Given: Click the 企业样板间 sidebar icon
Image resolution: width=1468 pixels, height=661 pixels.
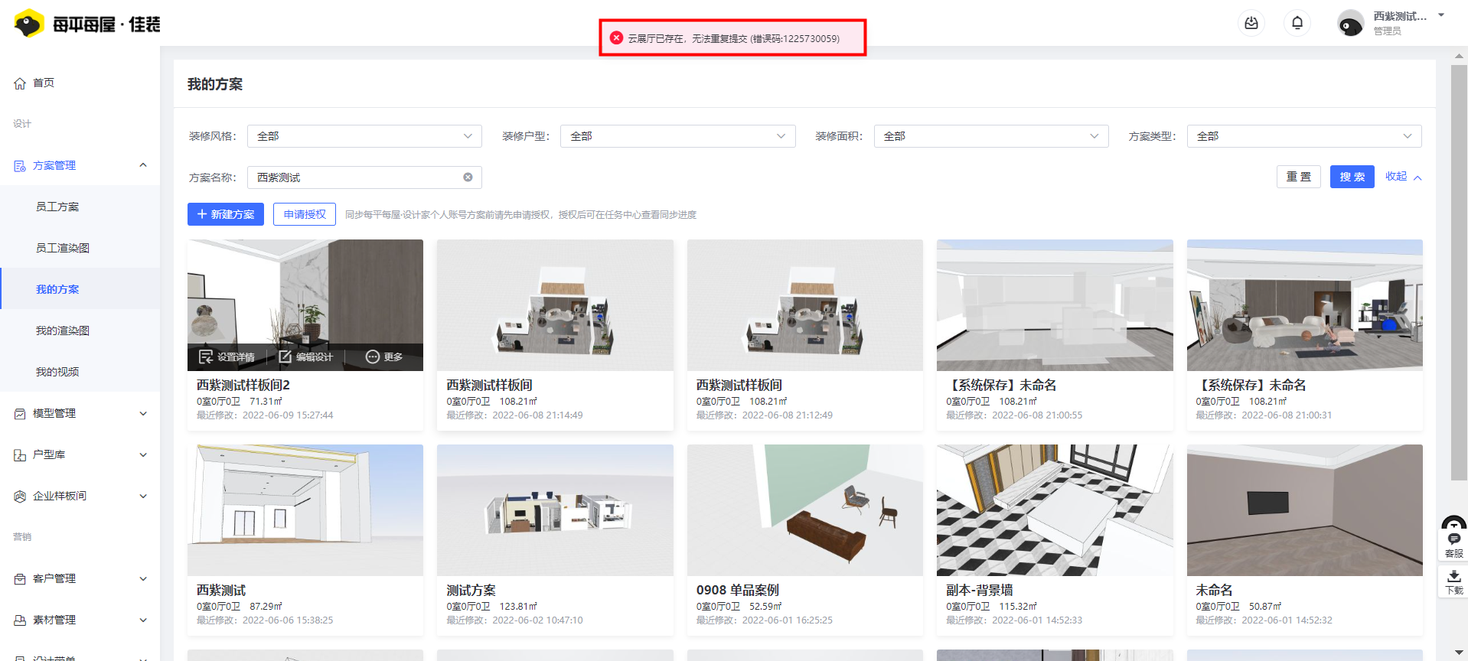Looking at the screenshot, I should [20, 497].
